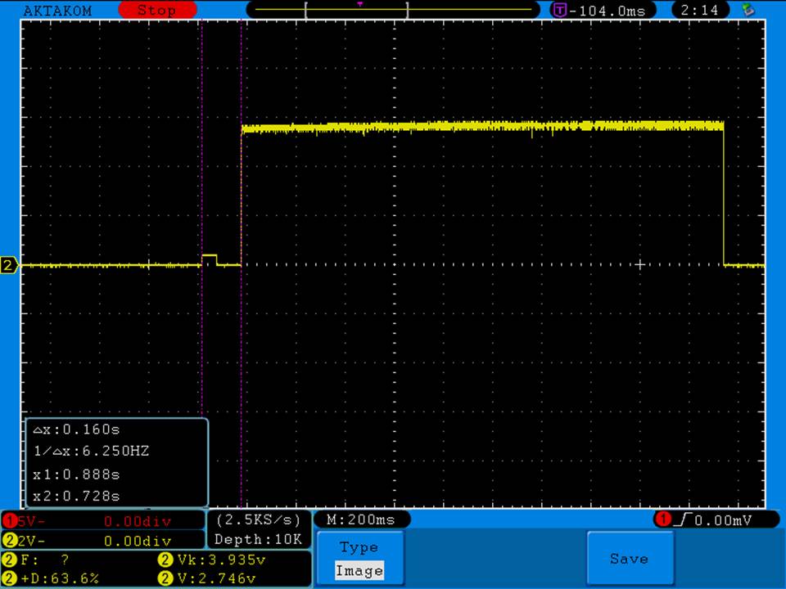Click the white crosshair cursor on the grid
Image resolution: width=786 pixels, height=589 pixels.
(x=640, y=264)
